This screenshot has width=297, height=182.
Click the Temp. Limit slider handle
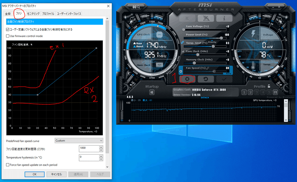[x=213, y=46]
